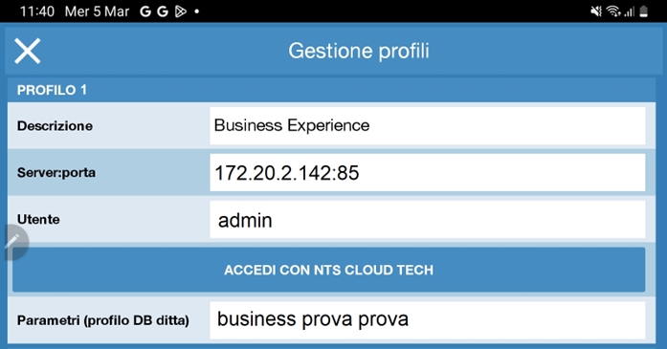This screenshot has width=667, height=349.
Task: Tap the battery status icon
Action: coord(644,11)
